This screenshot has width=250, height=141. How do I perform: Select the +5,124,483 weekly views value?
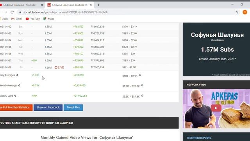point(79,85)
